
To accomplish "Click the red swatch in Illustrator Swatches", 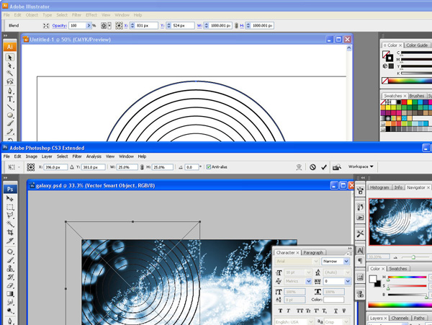I will pyautogui.click(x=404, y=102).
